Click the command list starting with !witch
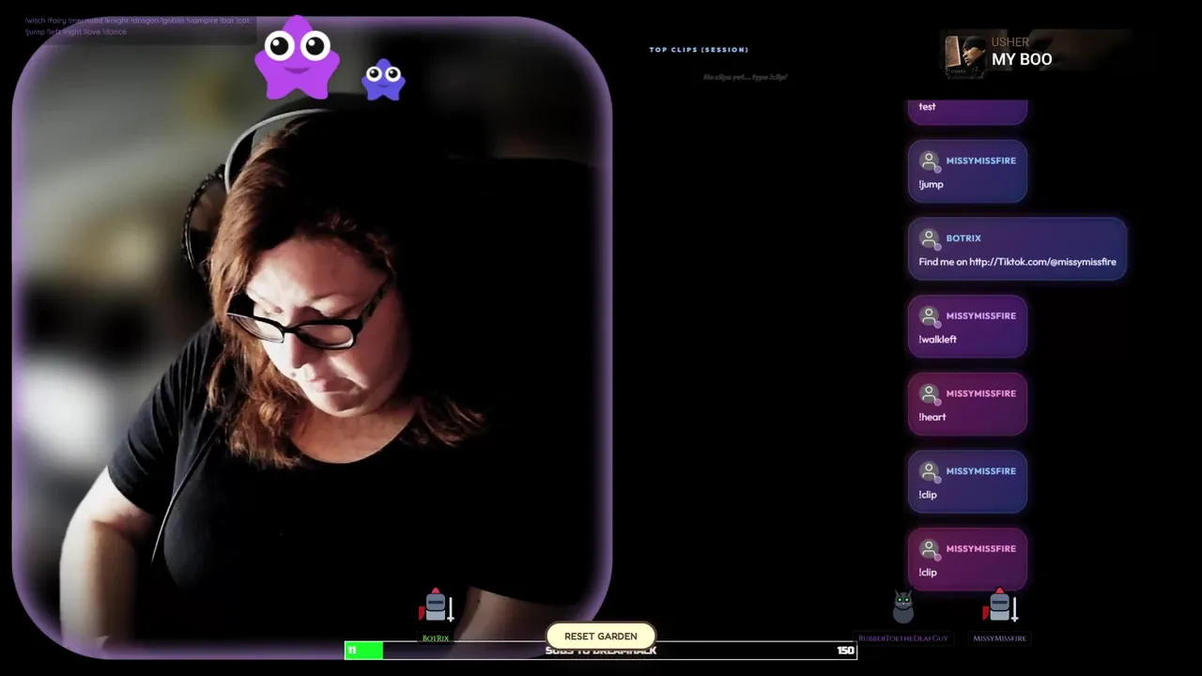 pyautogui.click(x=137, y=25)
